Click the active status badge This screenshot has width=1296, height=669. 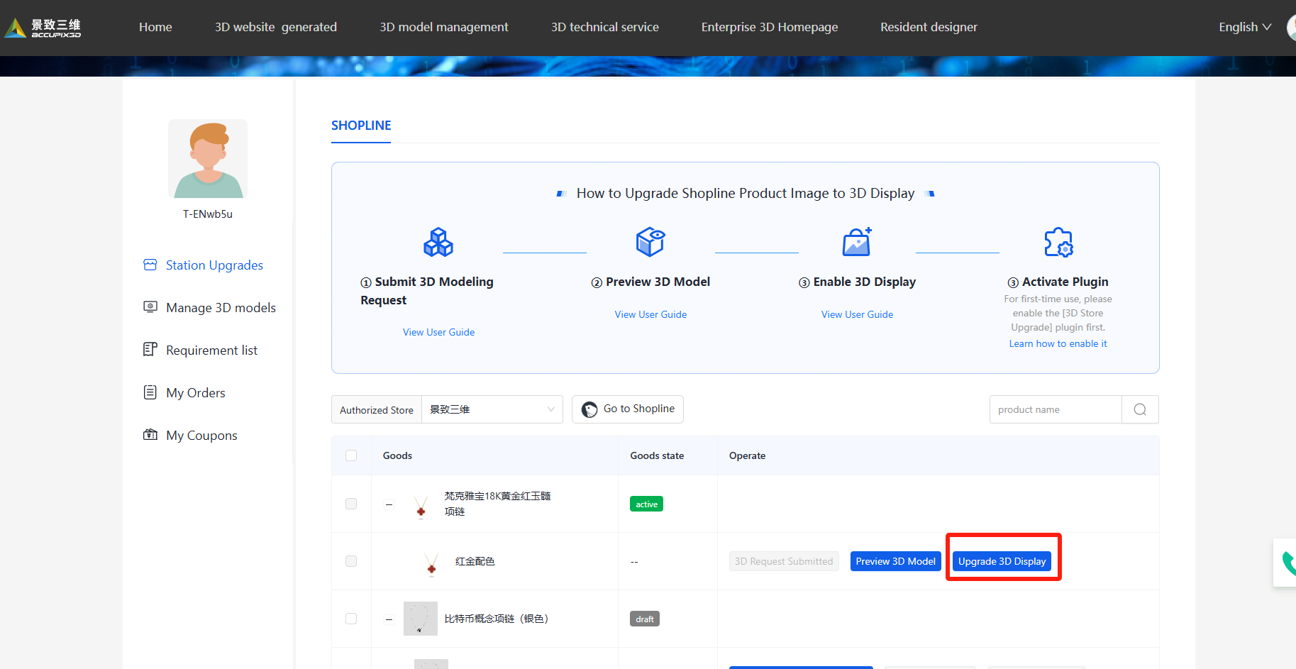click(x=646, y=504)
